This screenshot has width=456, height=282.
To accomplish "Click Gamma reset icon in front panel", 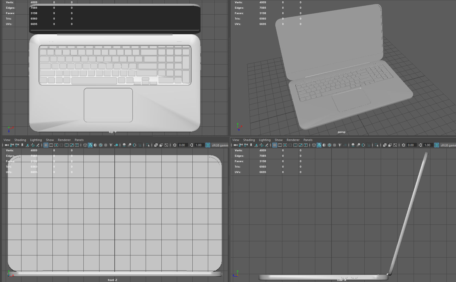I will click(x=191, y=145).
